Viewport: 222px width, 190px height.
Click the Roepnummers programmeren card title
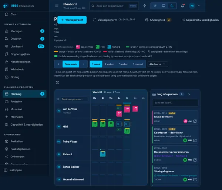(171, 152)
